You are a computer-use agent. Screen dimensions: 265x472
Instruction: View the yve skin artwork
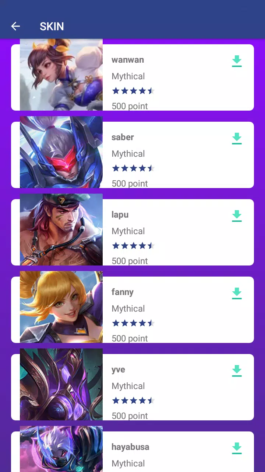(61, 385)
